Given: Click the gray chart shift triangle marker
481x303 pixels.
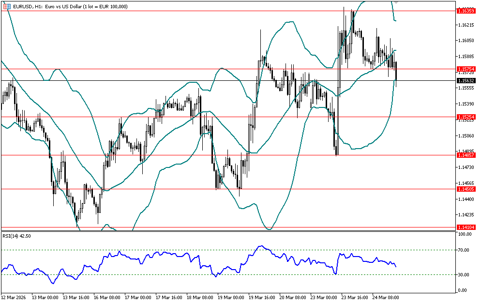Looking at the screenshot, I should (395, 2).
